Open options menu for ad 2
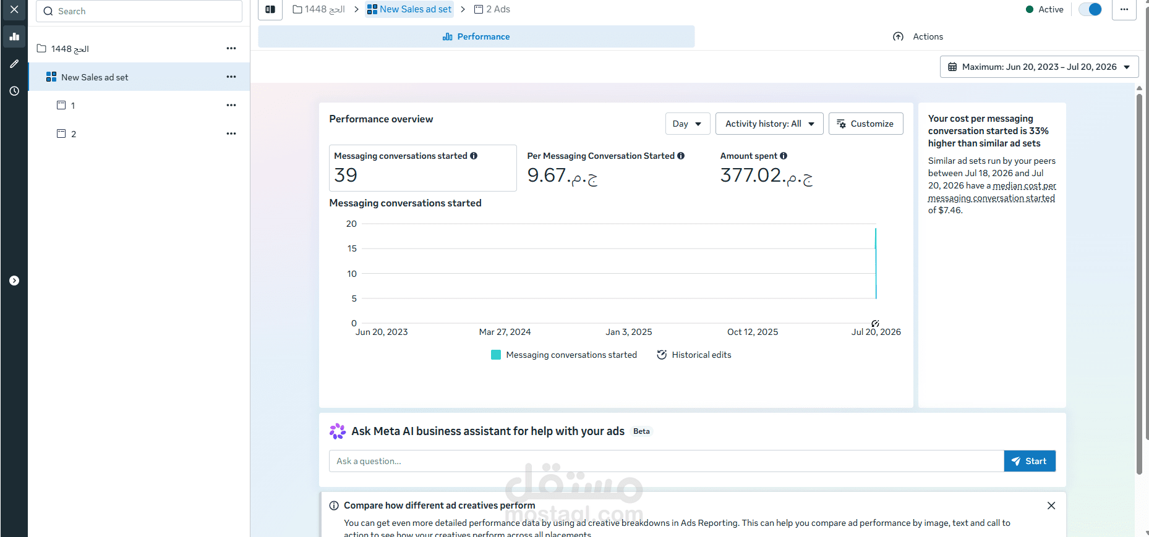This screenshot has height=537, width=1149. click(231, 133)
